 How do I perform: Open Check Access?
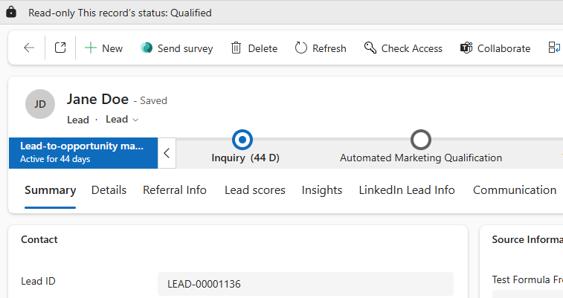403,48
